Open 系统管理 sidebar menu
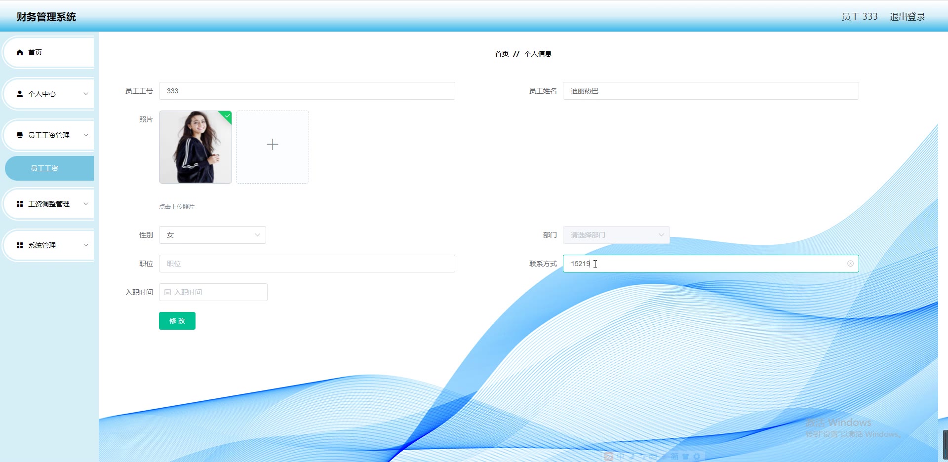This screenshot has height=462, width=948. pyautogui.click(x=48, y=245)
